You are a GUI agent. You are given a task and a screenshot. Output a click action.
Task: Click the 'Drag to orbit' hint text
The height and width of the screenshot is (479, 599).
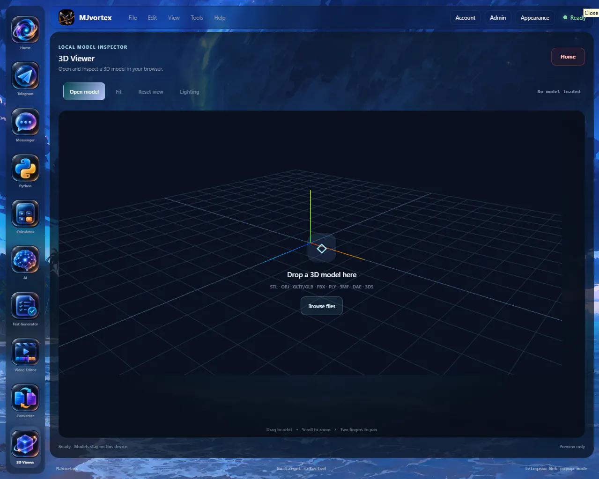tap(279, 430)
